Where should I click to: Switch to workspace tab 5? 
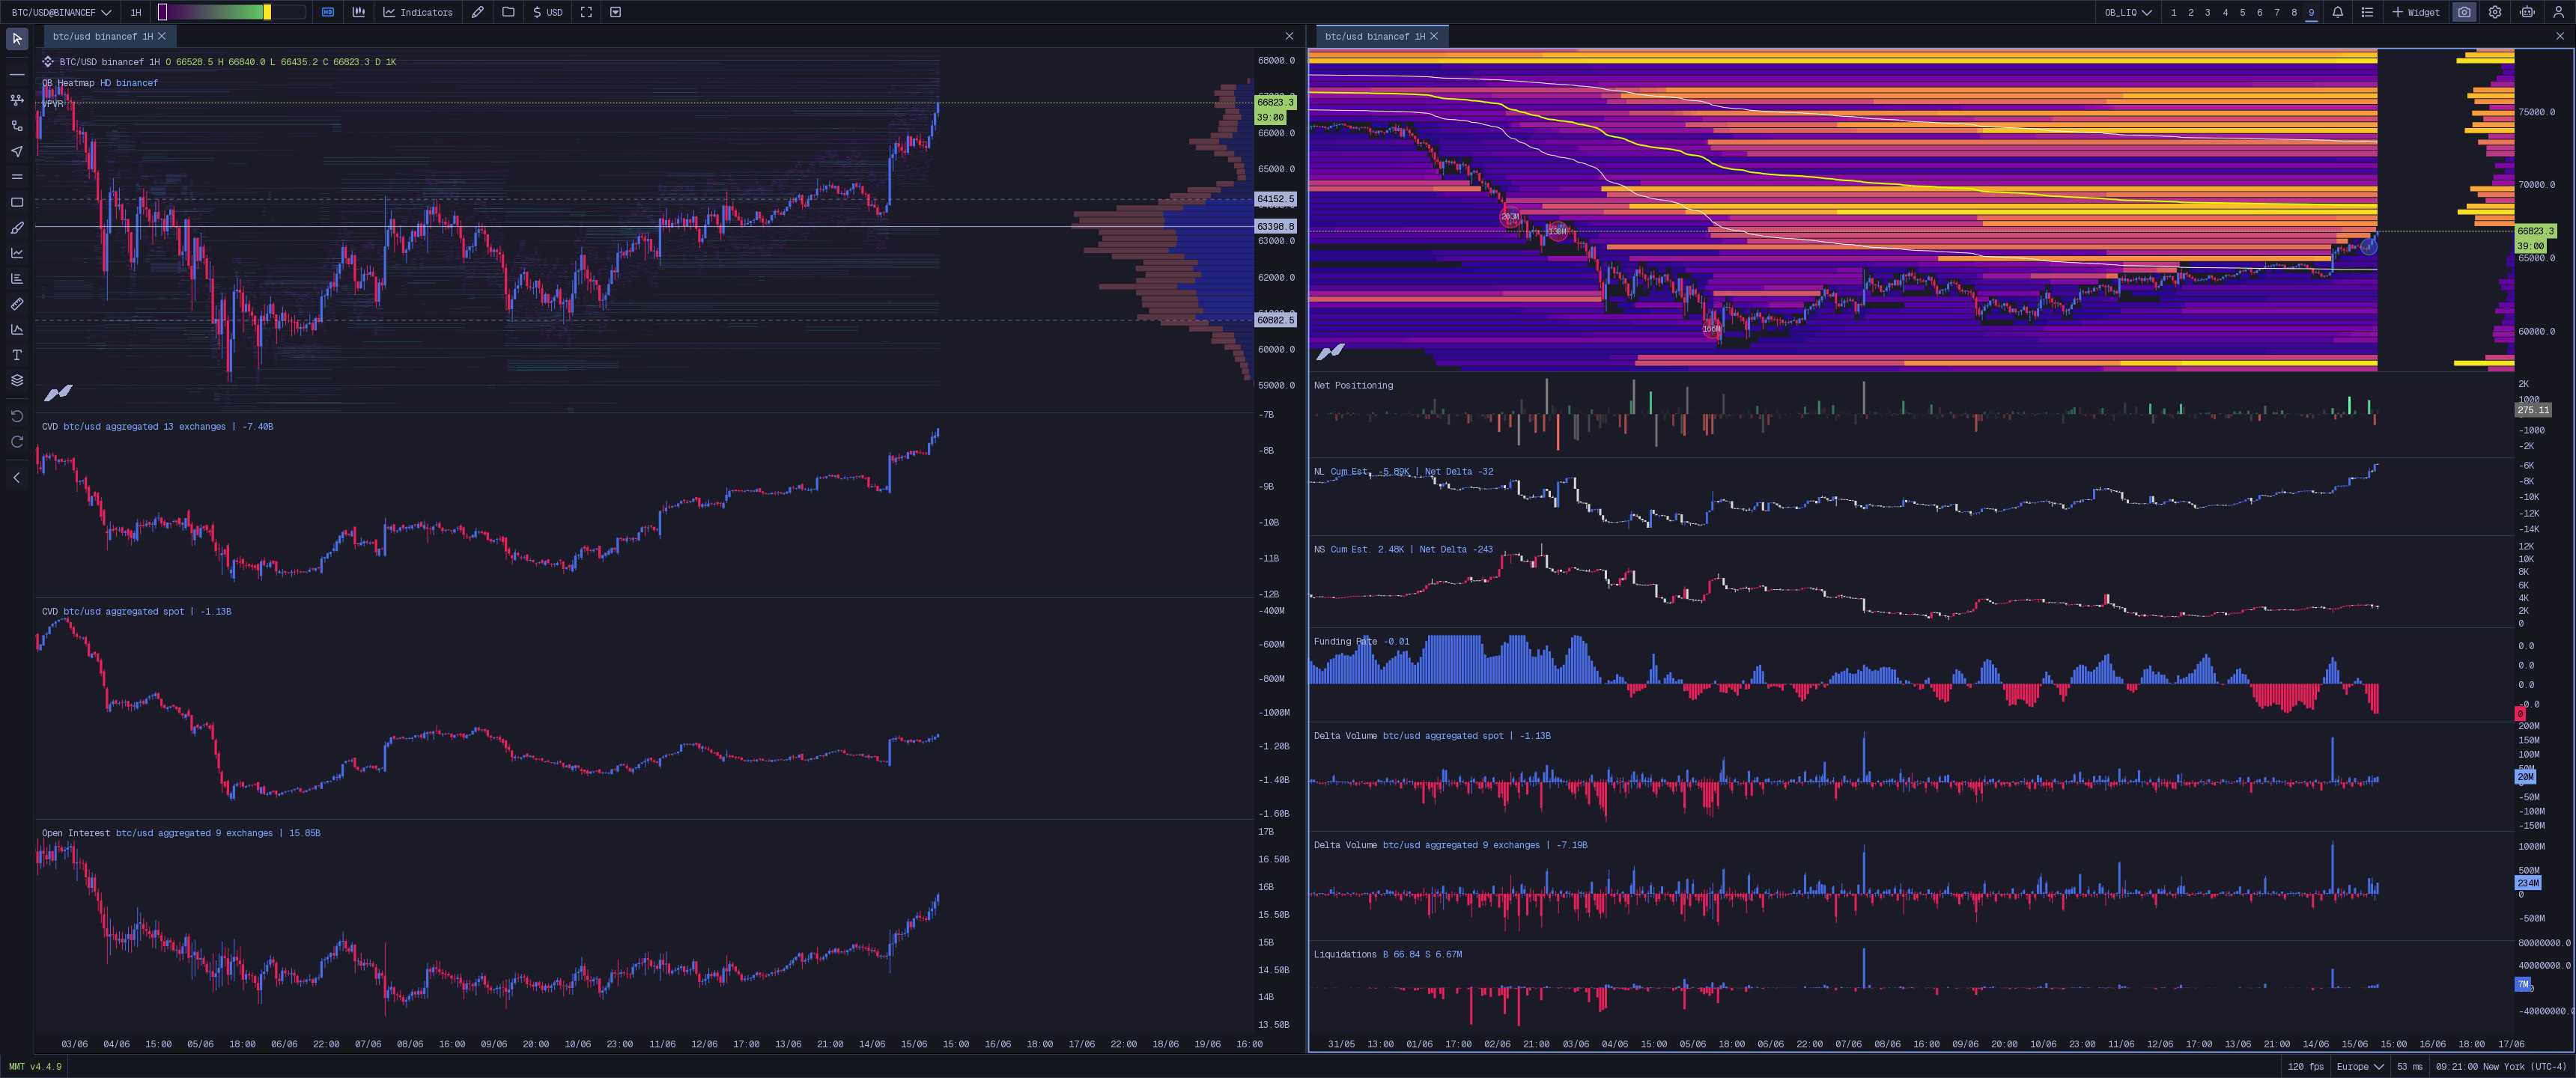point(2242,12)
